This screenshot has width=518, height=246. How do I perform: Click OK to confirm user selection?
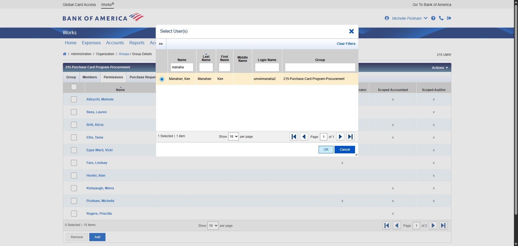tap(326, 150)
